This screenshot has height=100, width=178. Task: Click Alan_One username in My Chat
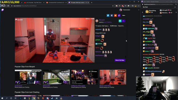[146, 22]
